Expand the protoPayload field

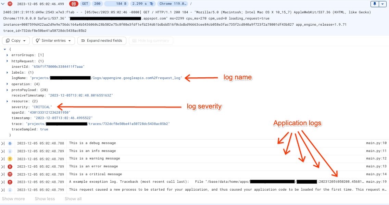[8, 90]
